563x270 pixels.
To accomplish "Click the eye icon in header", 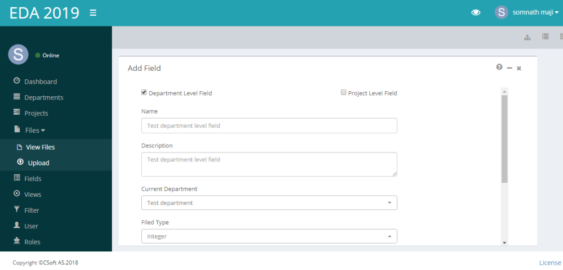I will (x=476, y=12).
